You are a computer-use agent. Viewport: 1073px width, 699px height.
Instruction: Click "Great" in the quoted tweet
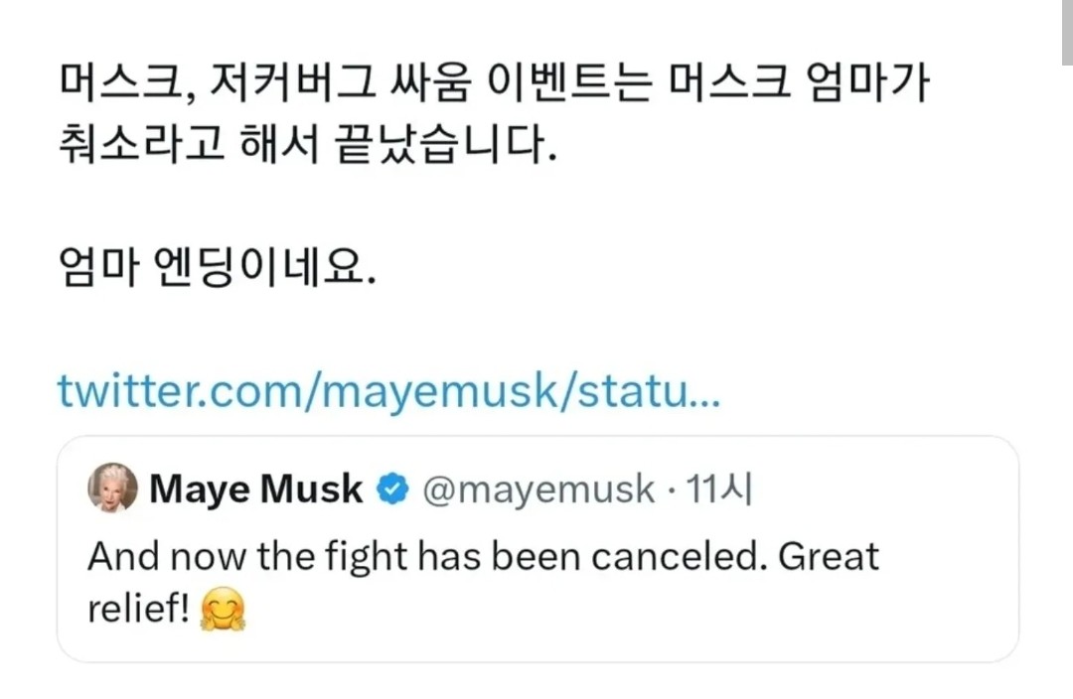click(829, 556)
